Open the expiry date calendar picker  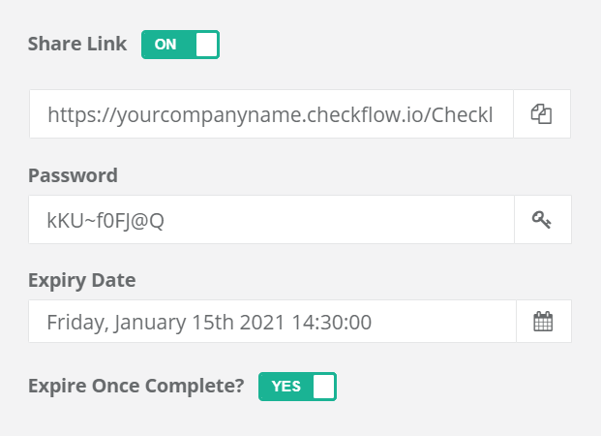[x=544, y=322]
